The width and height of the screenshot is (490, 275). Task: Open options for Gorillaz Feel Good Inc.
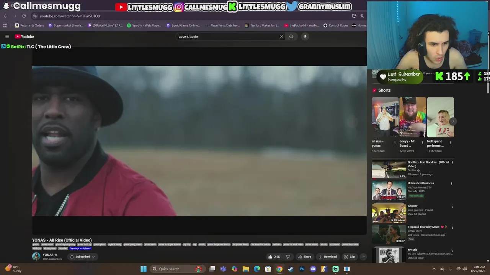coord(452,162)
